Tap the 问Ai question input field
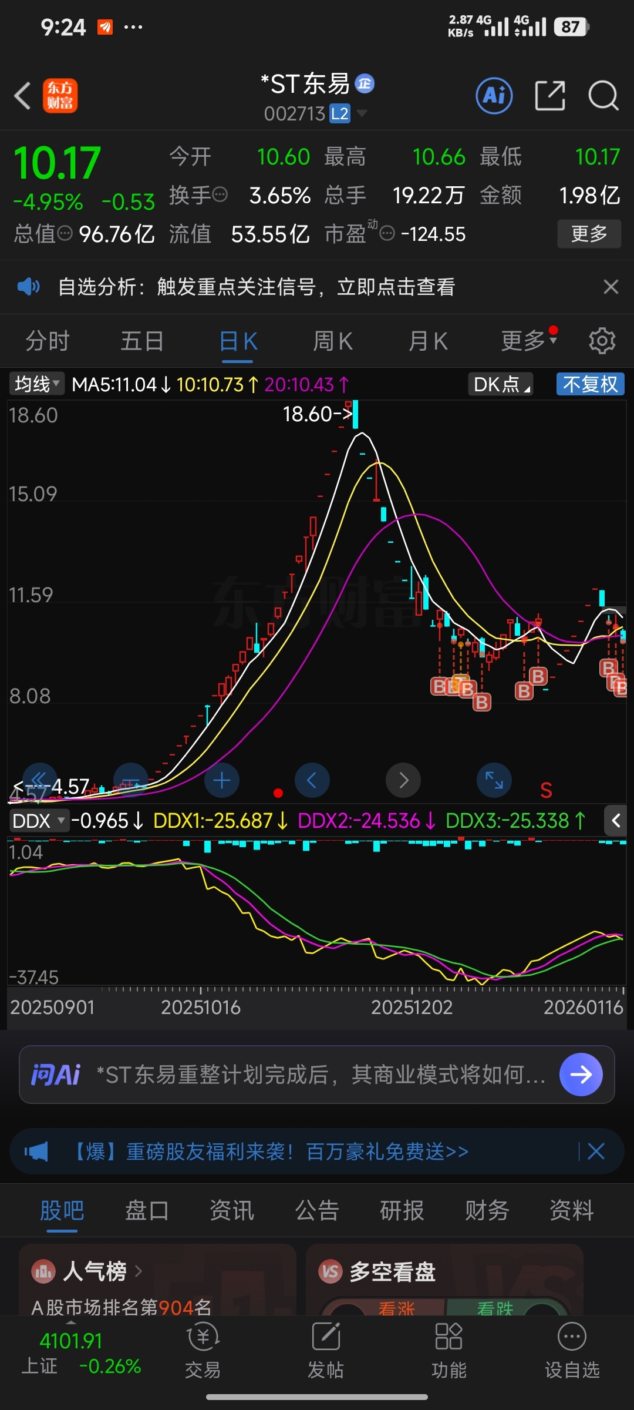The image size is (634, 1410). click(x=317, y=1075)
